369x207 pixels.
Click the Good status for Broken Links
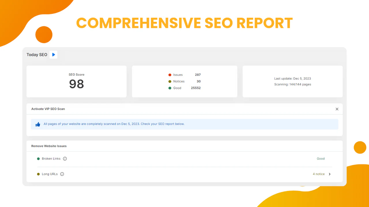coord(321,159)
